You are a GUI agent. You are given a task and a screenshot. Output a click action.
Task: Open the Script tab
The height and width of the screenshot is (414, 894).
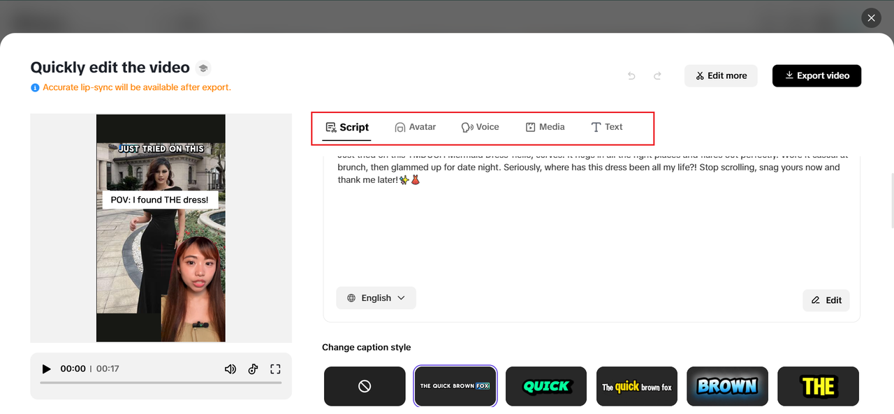(347, 127)
